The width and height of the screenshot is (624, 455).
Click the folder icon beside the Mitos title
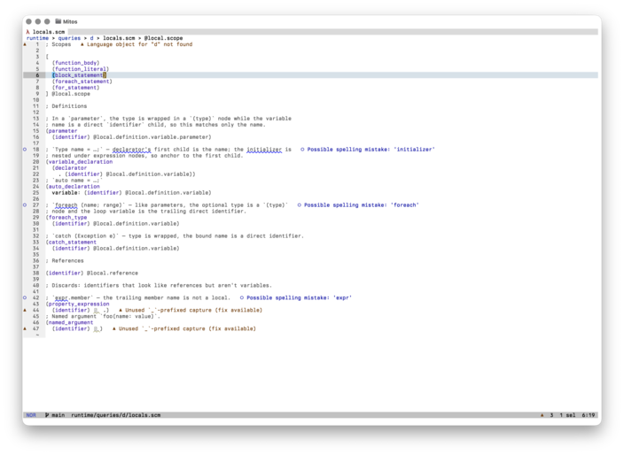click(58, 21)
